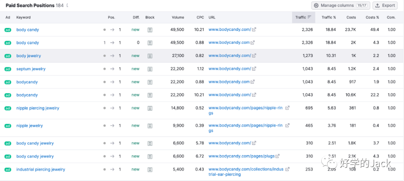Screen dimensions: 404x181
Task: Sort by the Costs column header
Action: tap(351, 18)
